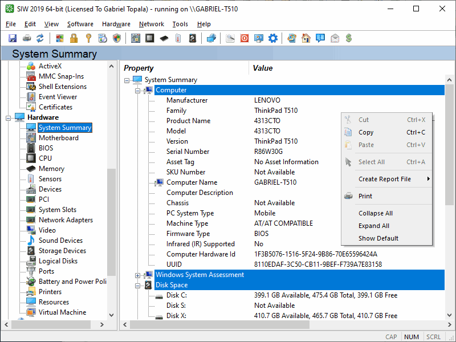Open the Software menu
The height and width of the screenshot is (342, 456).
80,24
